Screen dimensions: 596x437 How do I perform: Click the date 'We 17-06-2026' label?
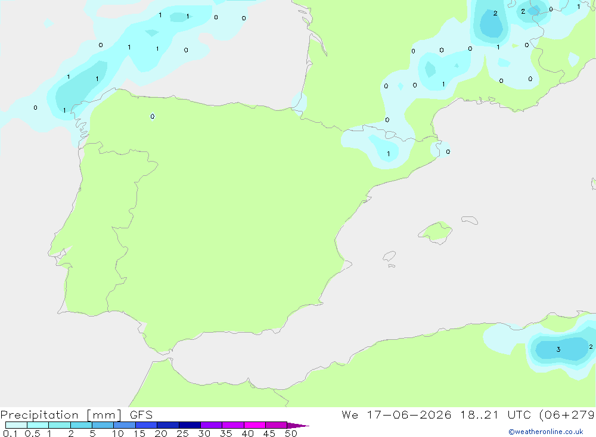(396, 414)
